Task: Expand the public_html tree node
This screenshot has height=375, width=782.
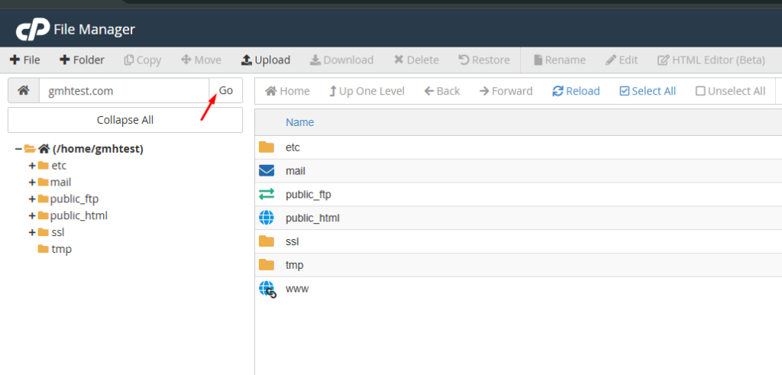Action: click(32, 215)
